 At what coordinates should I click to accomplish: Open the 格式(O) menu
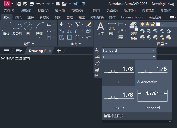tap(77, 11)
